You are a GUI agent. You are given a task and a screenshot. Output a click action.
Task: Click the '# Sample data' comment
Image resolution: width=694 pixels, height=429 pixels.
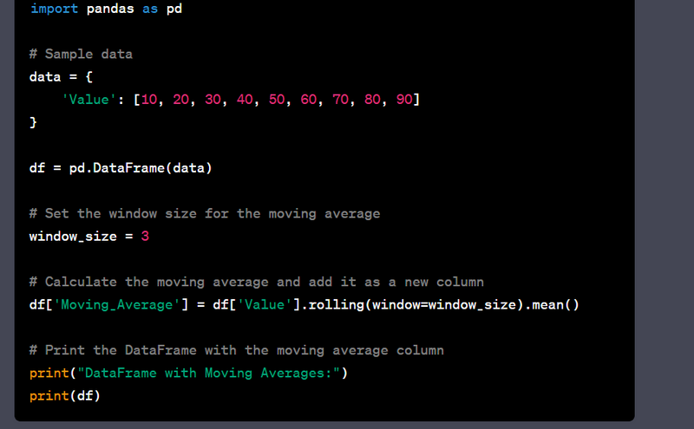coord(81,54)
